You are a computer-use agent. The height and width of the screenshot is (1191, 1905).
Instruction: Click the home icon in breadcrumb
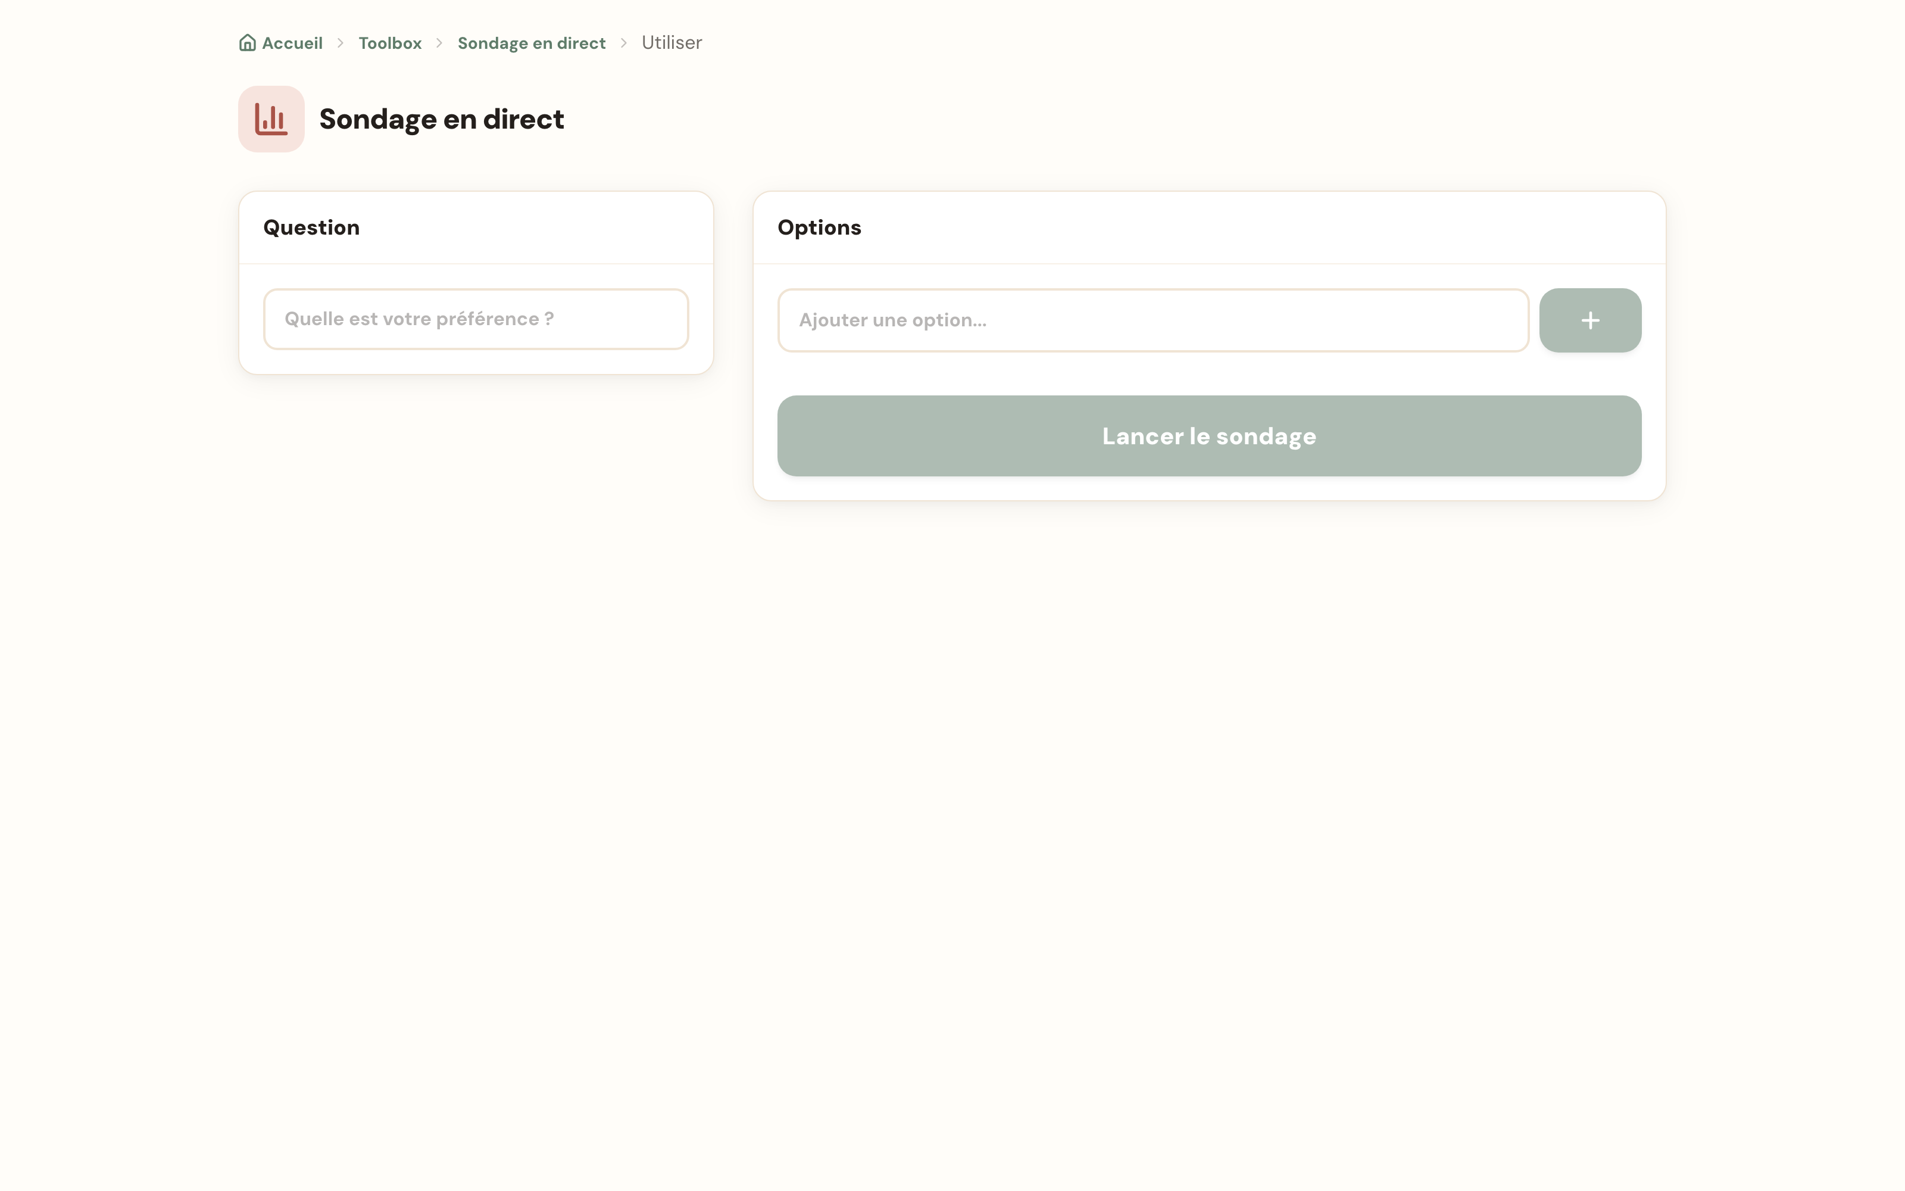coord(247,42)
